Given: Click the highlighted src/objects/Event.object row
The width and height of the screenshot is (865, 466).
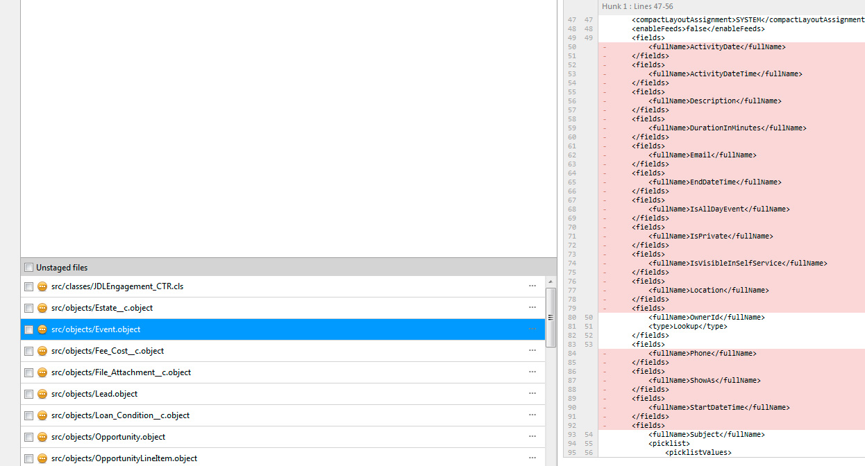Looking at the screenshot, I should tap(283, 329).
